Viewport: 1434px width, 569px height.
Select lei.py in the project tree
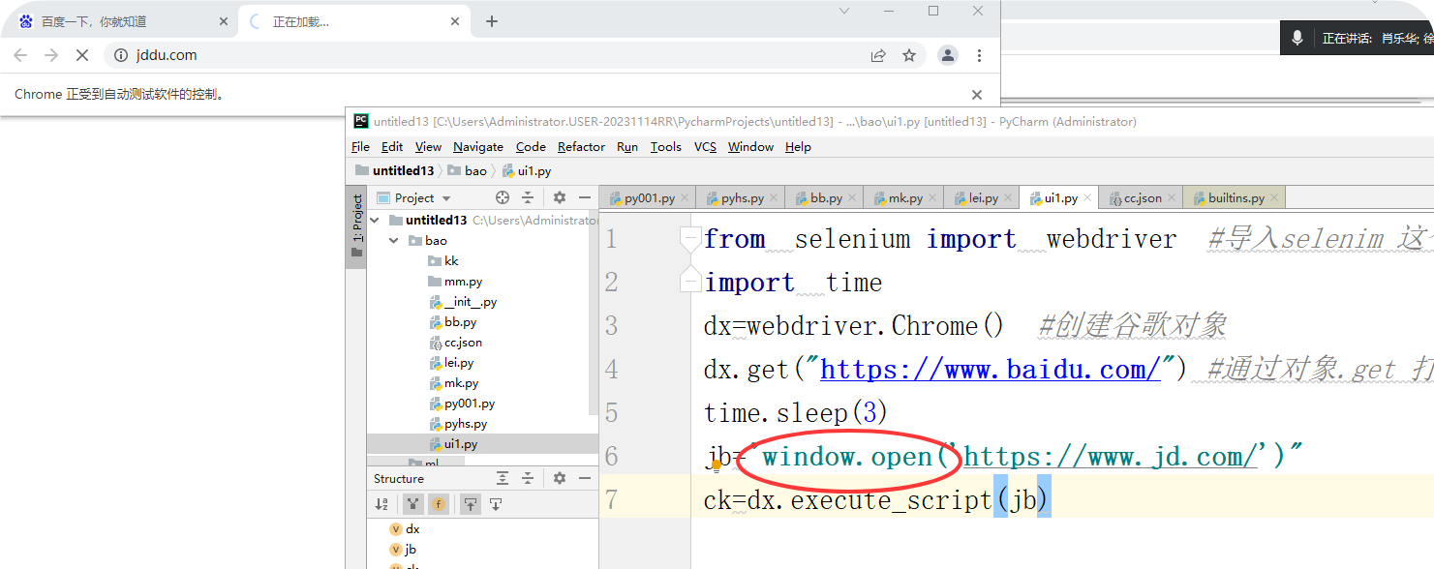pyautogui.click(x=452, y=363)
